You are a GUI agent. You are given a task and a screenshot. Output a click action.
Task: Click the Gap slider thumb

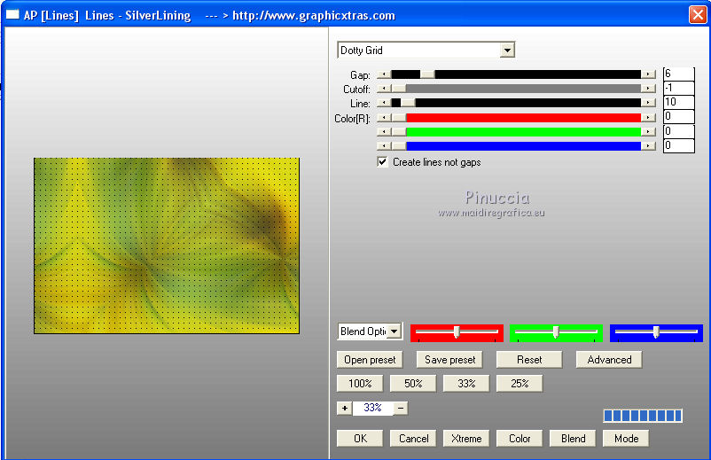(x=427, y=74)
